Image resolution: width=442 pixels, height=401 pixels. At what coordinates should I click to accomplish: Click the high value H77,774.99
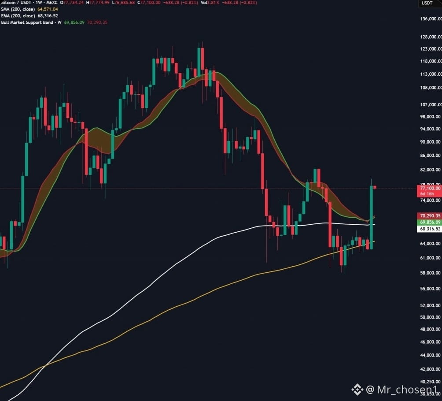[98, 3]
